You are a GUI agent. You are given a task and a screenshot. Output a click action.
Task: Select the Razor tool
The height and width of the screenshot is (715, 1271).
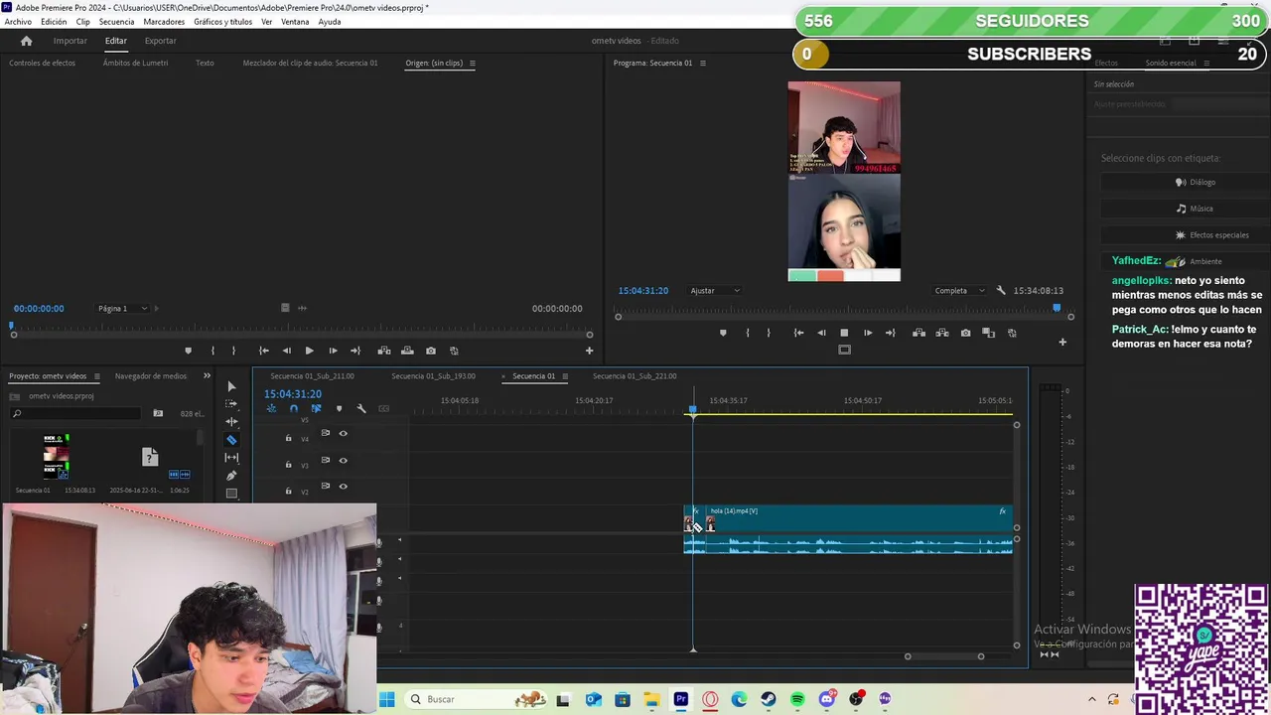(x=231, y=440)
